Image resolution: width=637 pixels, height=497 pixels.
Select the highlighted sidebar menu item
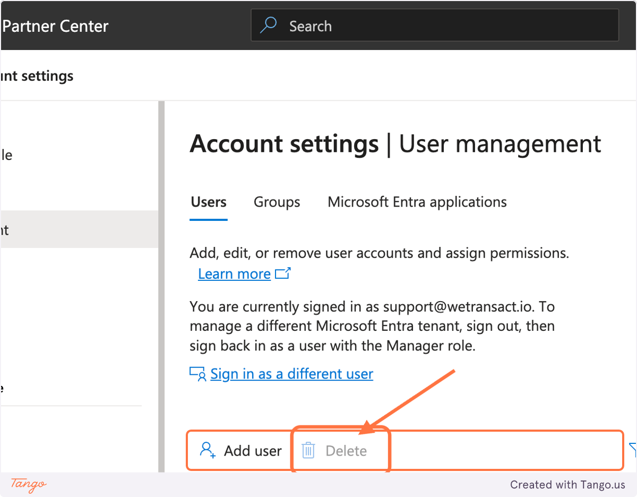tap(79, 229)
